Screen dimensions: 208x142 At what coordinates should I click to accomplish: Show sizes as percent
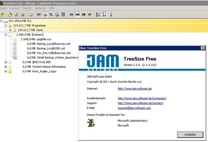(x=51, y=15)
